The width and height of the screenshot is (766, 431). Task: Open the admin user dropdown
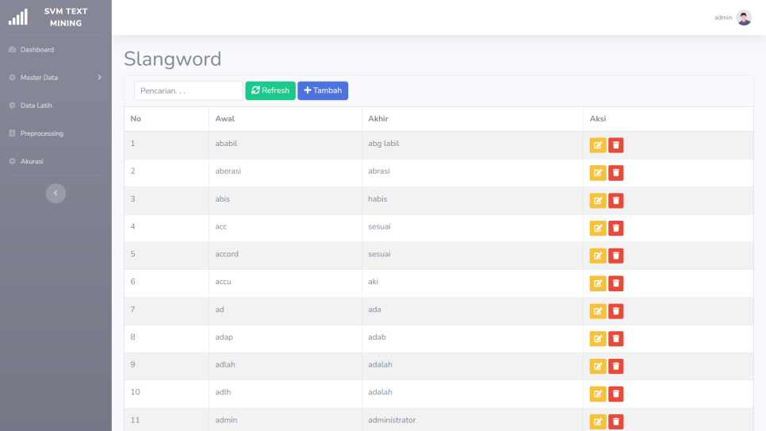(723, 17)
